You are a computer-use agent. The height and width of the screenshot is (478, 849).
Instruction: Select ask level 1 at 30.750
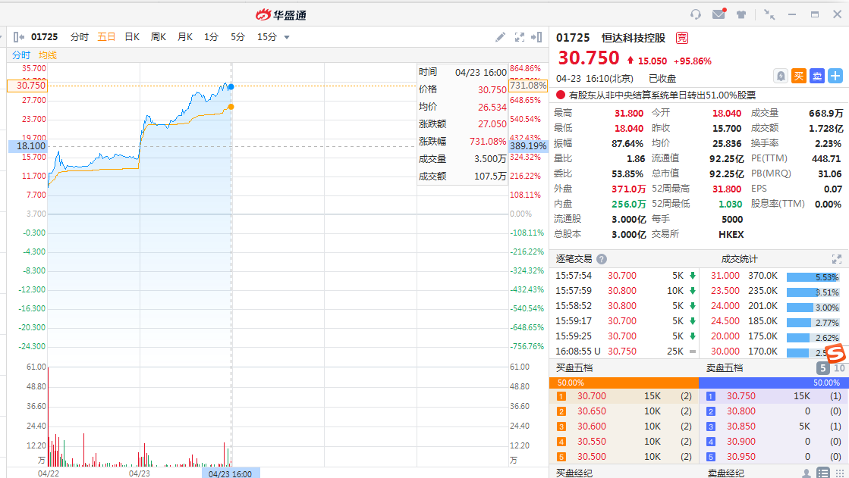tap(773, 396)
